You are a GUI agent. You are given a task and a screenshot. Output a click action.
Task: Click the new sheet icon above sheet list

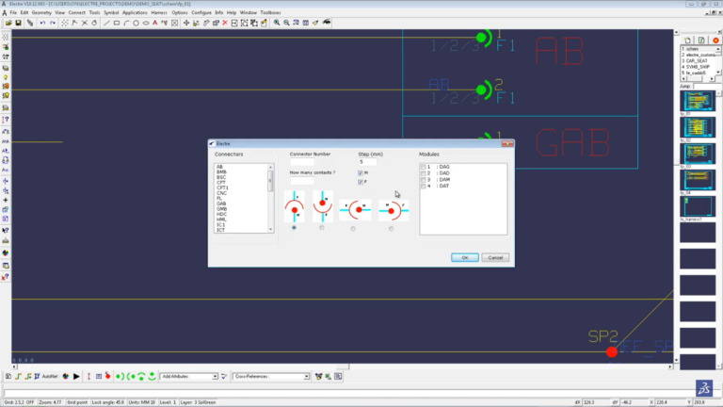click(x=687, y=41)
